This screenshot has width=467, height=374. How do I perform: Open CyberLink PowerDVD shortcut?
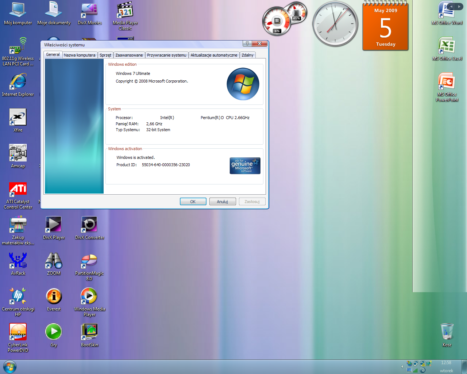coord(18,338)
